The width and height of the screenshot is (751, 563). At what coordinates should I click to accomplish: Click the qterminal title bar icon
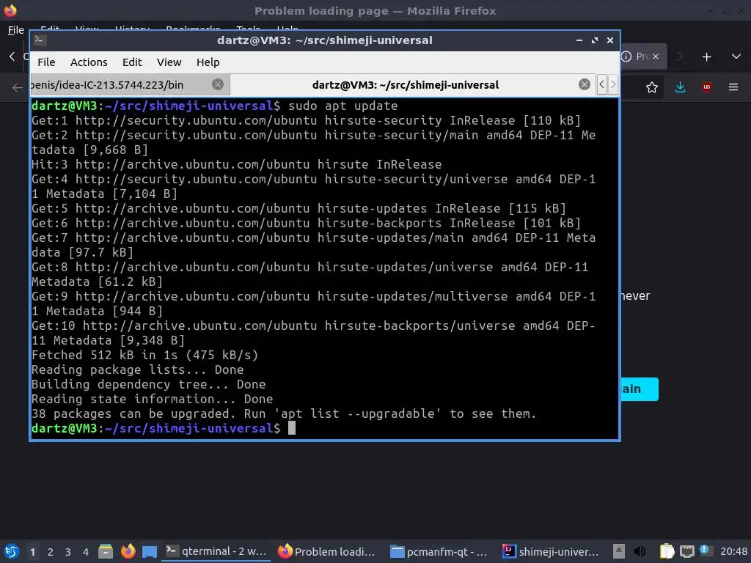pyautogui.click(x=40, y=40)
